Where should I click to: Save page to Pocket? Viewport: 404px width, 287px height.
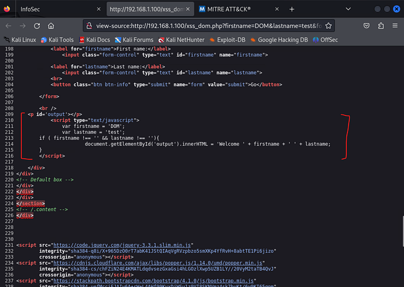[366, 25]
